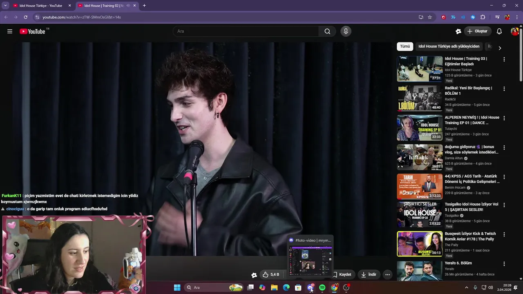
Task: Click the blue sound-wave extension icon
Action: pos(463,17)
